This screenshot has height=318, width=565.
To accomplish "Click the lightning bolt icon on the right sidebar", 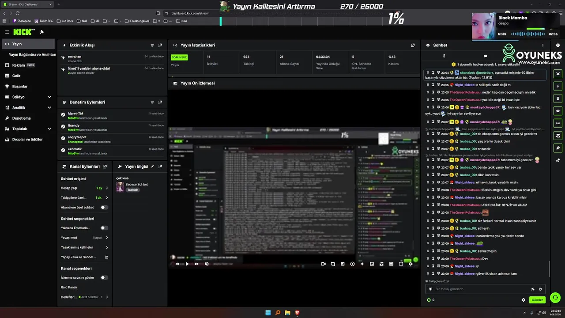I will coord(558,86).
